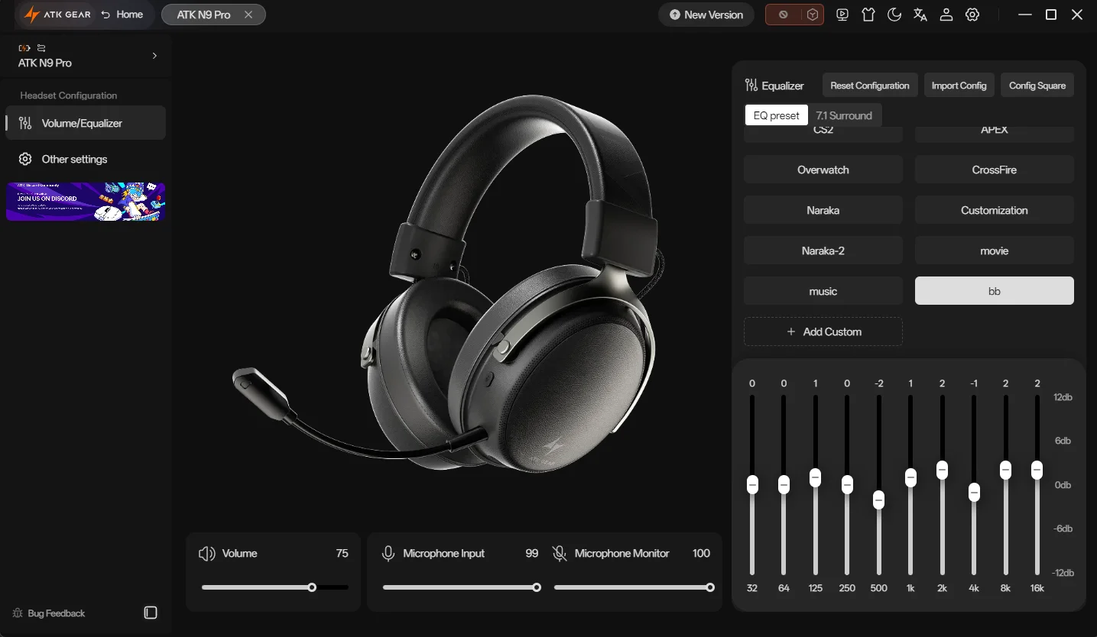Viewport: 1097px width, 637px height.
Task: Click the circle-slash disabled icon in the top bar
Action: 783,15
